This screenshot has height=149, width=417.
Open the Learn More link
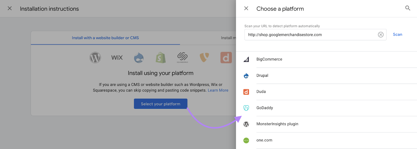coord(218,90)
